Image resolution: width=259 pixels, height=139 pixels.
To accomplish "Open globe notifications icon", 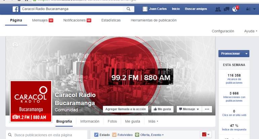I will point(235,9).
